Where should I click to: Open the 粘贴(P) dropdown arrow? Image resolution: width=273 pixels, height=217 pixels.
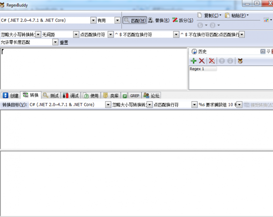tap(248, 15)
